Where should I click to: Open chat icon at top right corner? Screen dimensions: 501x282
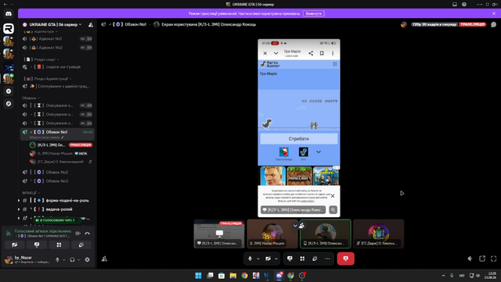coord(494,24)
